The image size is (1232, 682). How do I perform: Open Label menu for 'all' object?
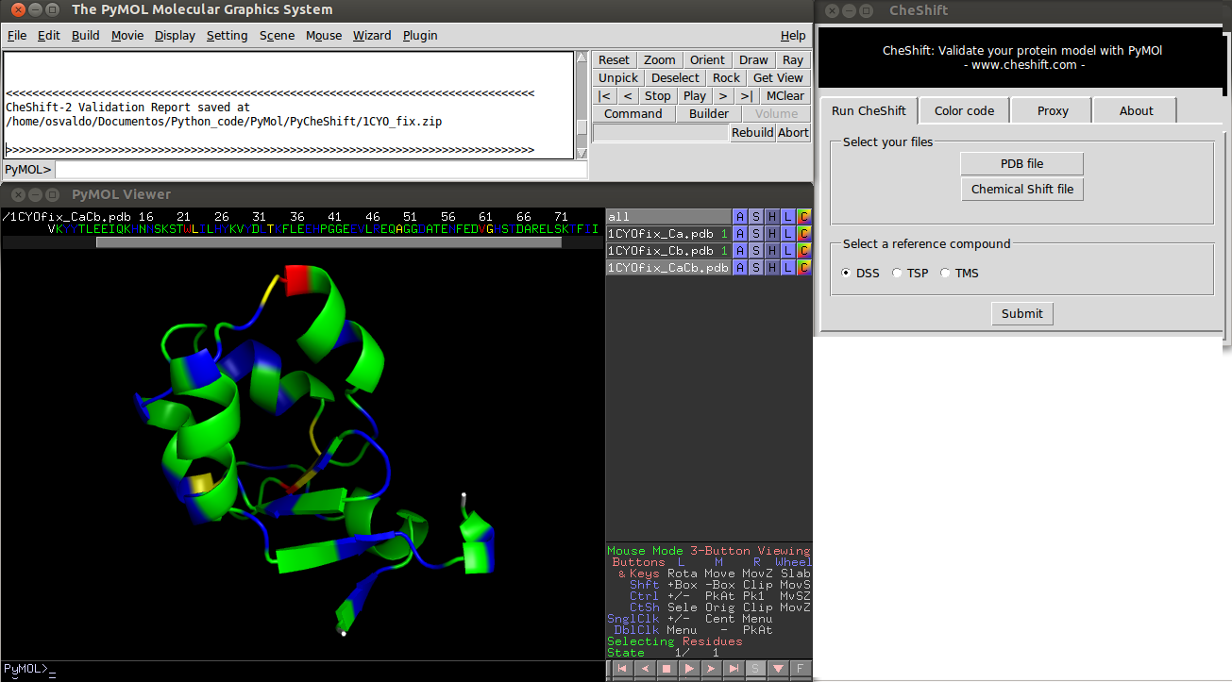788,217
